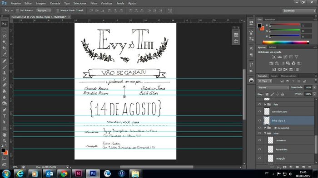Viewport: 318px width, 178px height.
Task: Filter layers by type layers (T icon)
Action: [x=293, y=81]
